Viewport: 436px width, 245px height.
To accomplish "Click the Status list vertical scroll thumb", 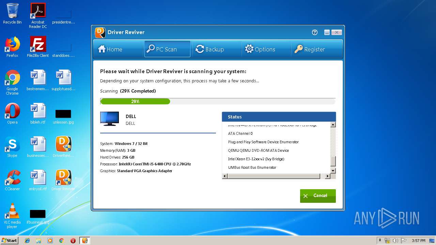I will pos(333,161).
